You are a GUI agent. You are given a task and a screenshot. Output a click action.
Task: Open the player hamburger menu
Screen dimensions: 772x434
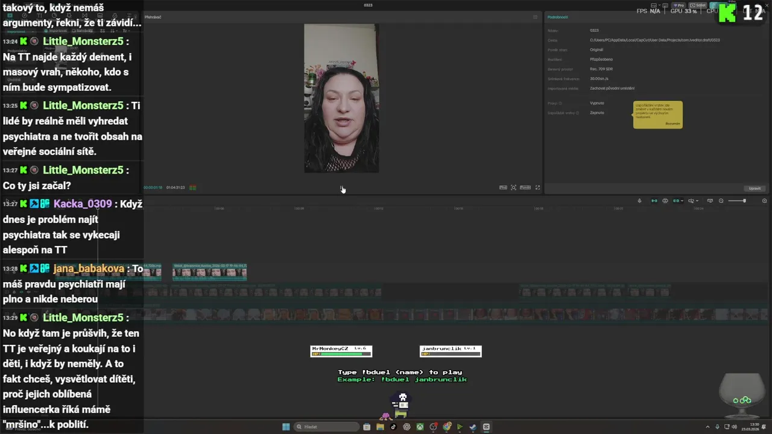pyautogui.click(x=535, y=17)
